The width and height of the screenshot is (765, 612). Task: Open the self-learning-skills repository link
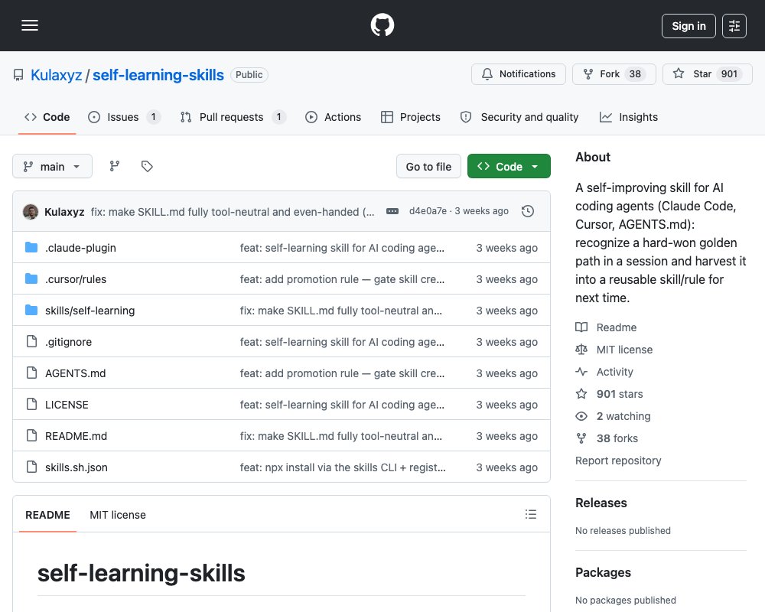(158, 75)
